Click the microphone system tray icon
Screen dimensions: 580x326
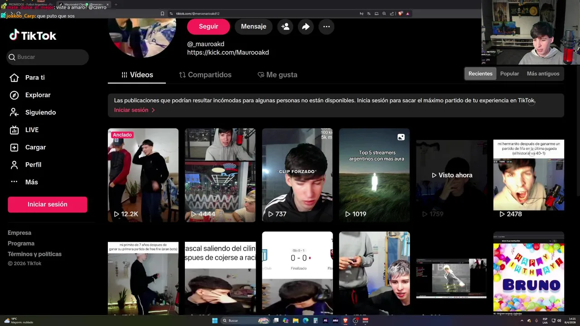coord(536,321)
